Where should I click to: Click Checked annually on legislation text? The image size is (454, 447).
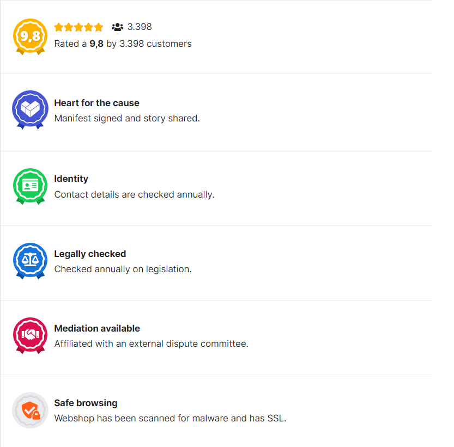pyautogui.click(x=123, y=269)
